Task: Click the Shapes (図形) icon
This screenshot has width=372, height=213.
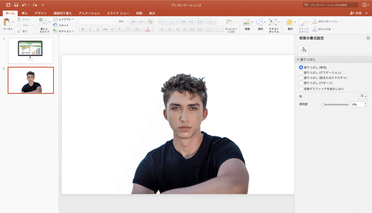Action: [x=260, y=22]
